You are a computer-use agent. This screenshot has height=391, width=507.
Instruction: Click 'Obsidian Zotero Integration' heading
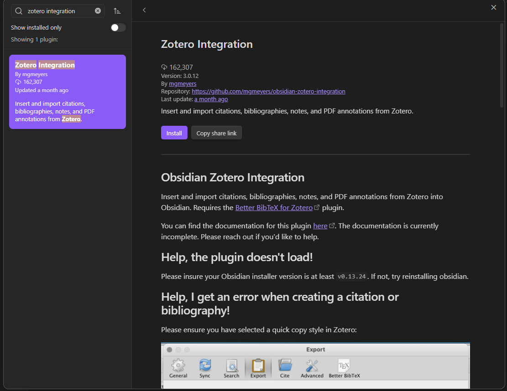coord(233,178)
